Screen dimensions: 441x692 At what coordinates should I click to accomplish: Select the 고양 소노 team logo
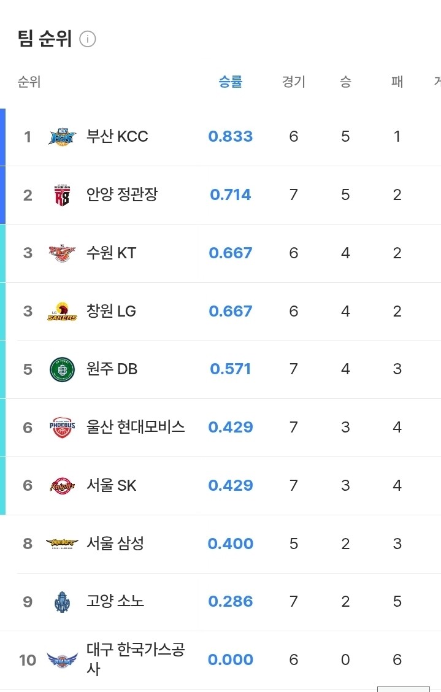[62, 602]
